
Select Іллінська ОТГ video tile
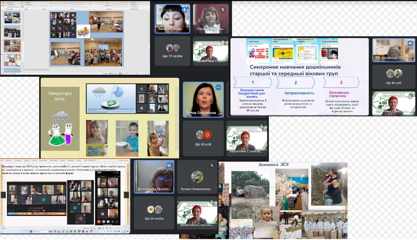coord(393,50)
